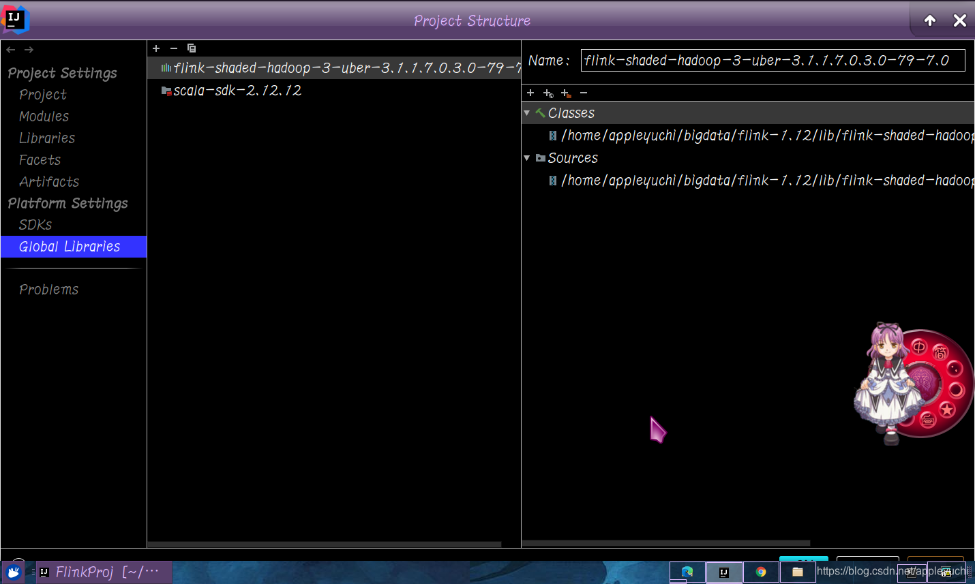Collapse the Classes section disclosure triangle

point(526,112)
